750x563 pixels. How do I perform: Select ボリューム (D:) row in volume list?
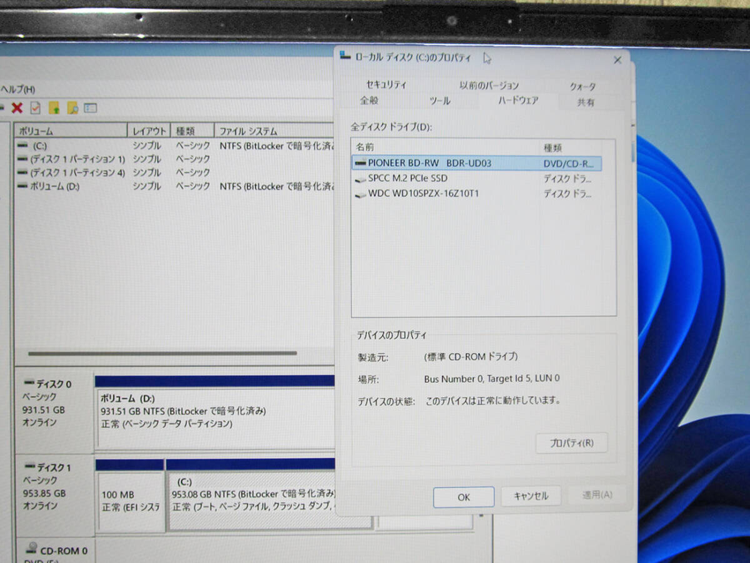tap(175, 186)
